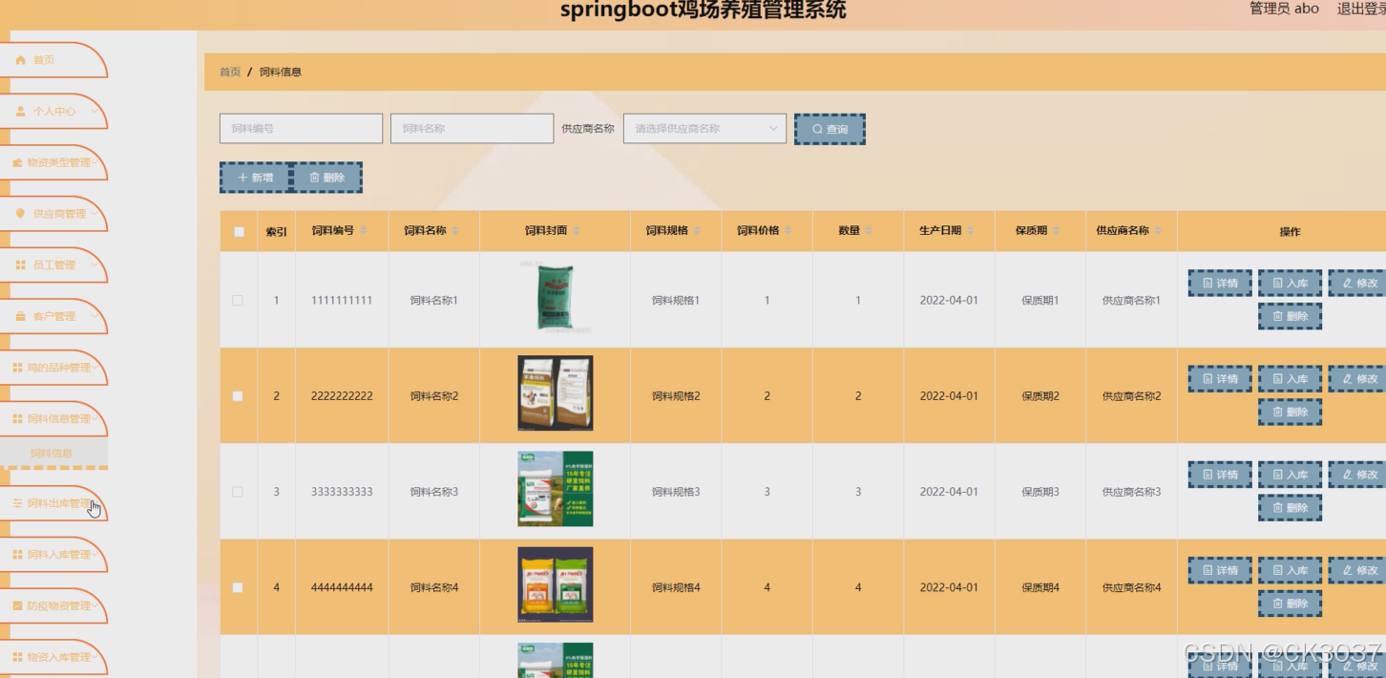Click the 鸡的品种管理 sidebar icon
This screenshot has height=678, width=1386.
[x=21, y=368]
